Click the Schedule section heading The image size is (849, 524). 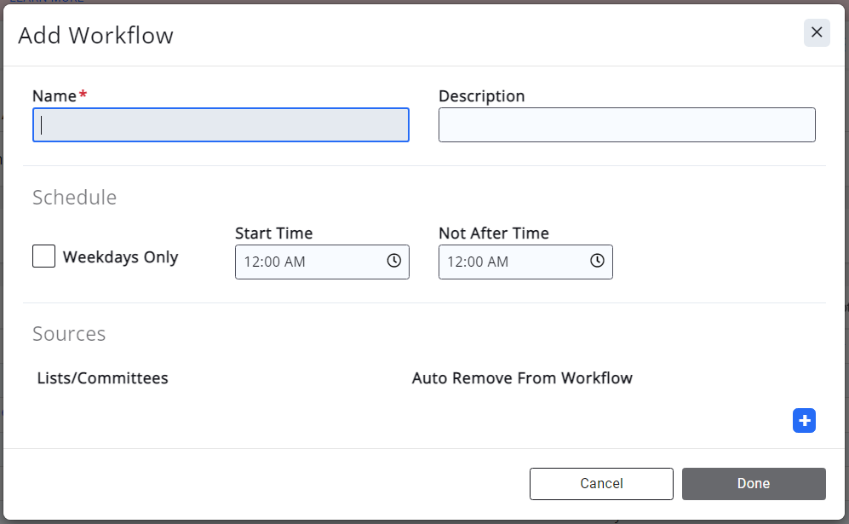pos(74,198)
